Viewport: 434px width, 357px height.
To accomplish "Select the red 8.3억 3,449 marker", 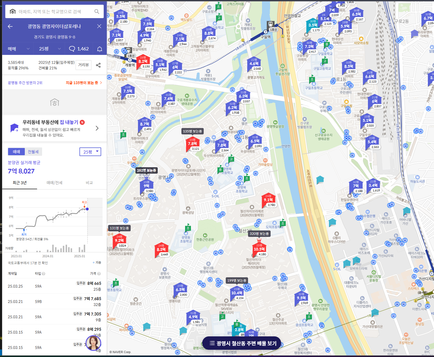I will point(161,250).
